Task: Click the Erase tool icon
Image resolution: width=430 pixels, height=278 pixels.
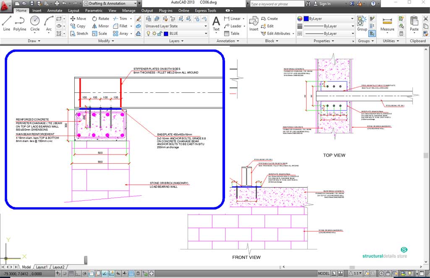Action: (x=139, y=18)
